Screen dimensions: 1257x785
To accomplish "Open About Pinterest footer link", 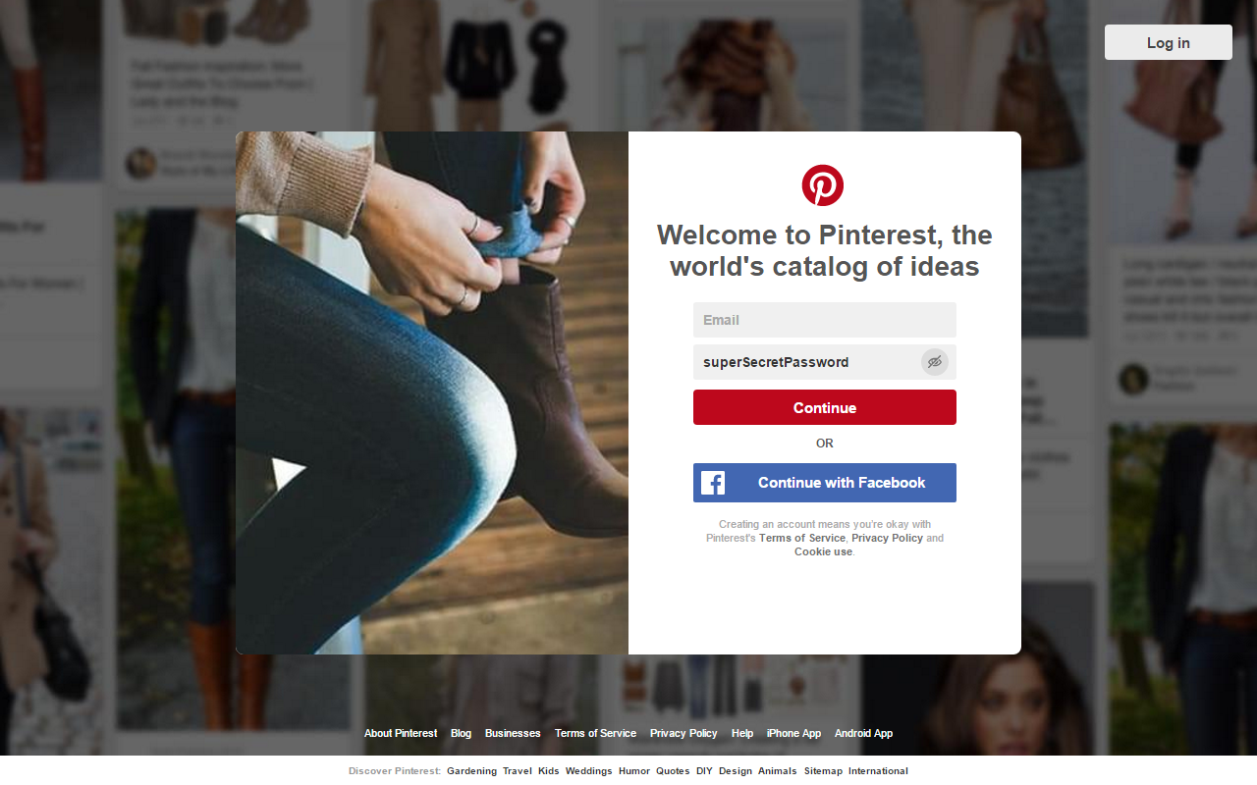I will pyautogui.click(x=401, y=733).
